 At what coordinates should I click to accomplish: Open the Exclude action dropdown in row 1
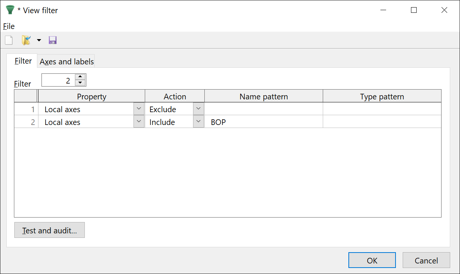coord(198,109)
